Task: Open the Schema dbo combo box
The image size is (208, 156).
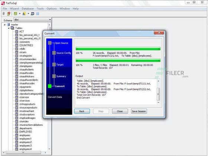Action: click(32, 20)
